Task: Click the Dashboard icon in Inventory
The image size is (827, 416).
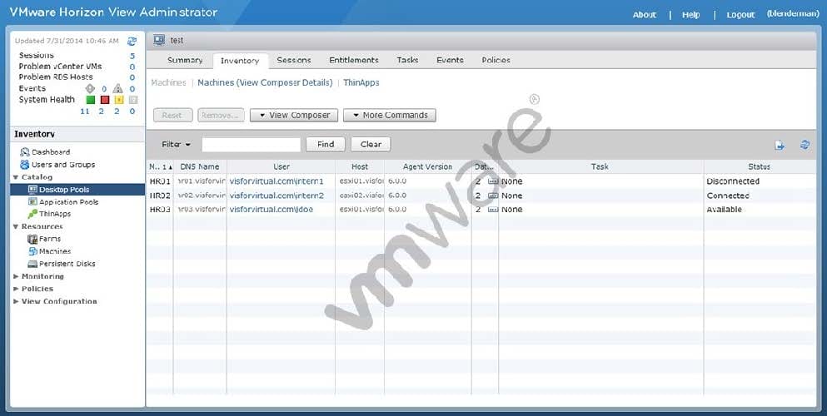Action: 25,152
